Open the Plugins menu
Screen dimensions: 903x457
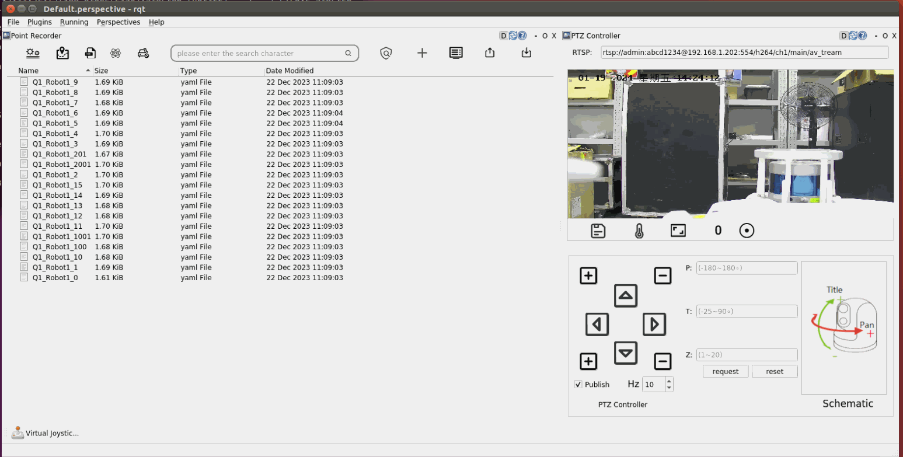coord(40,22)
